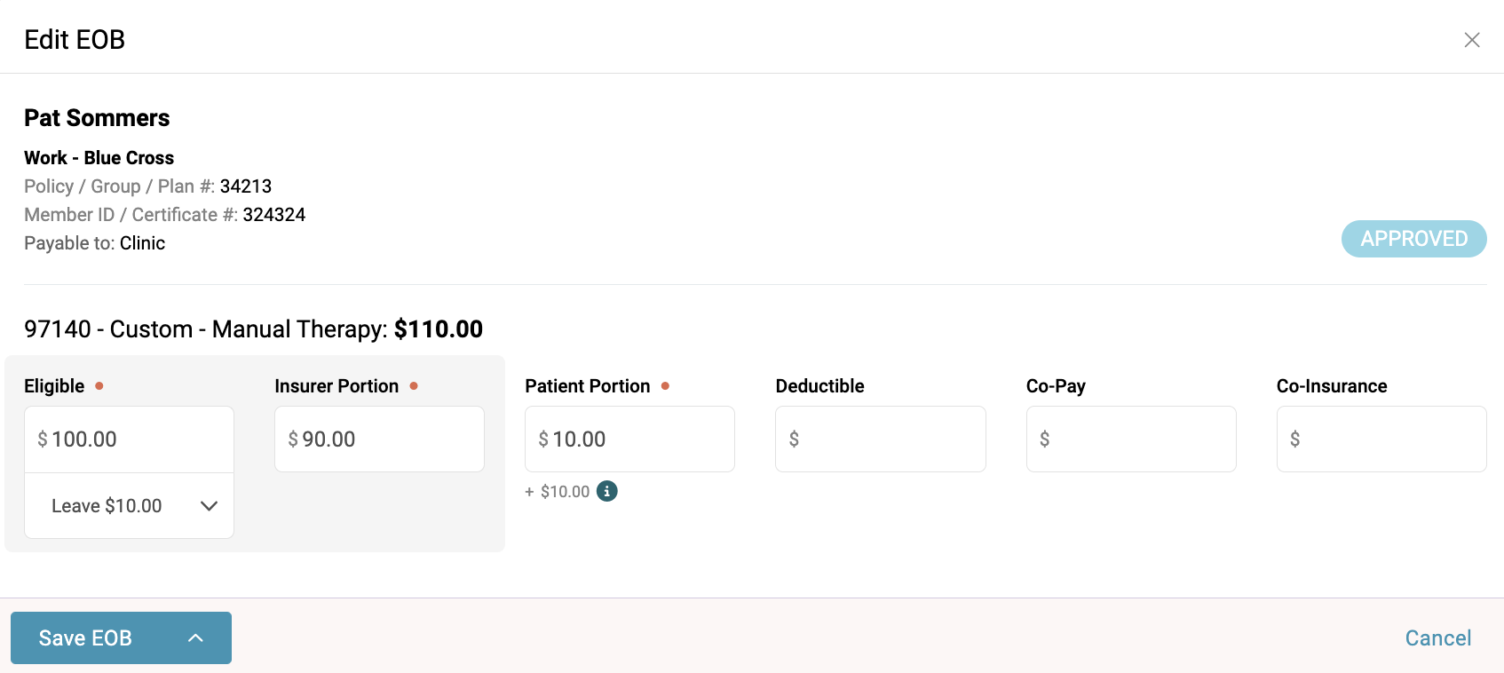Click the Cancel link

(x=1437, y=637)
